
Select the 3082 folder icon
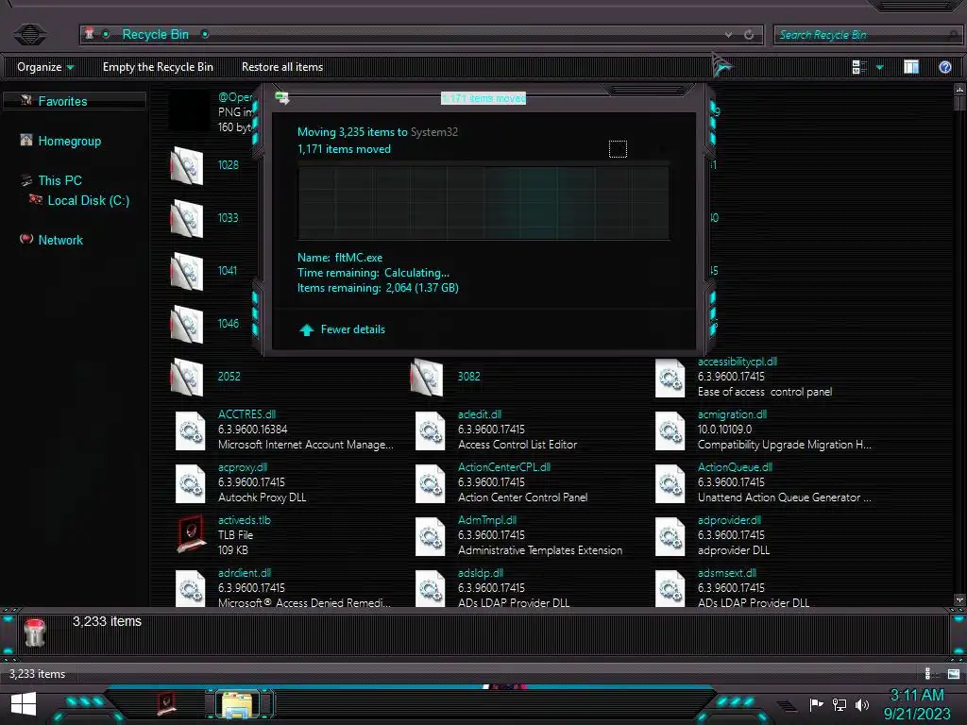coord(427,378)
